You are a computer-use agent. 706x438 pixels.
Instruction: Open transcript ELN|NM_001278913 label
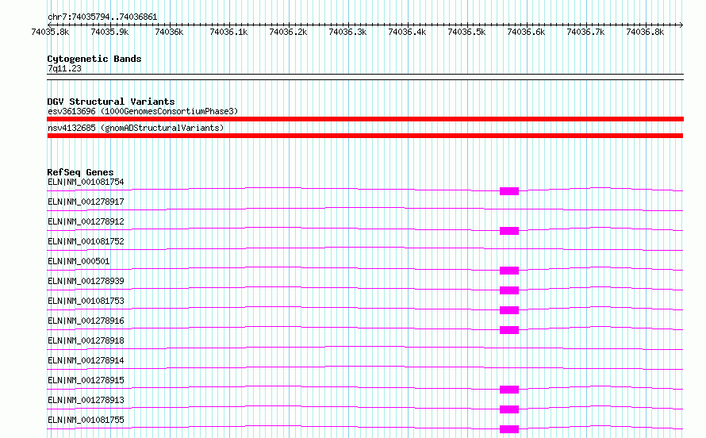pyautogui.click(x=86, y=400)
